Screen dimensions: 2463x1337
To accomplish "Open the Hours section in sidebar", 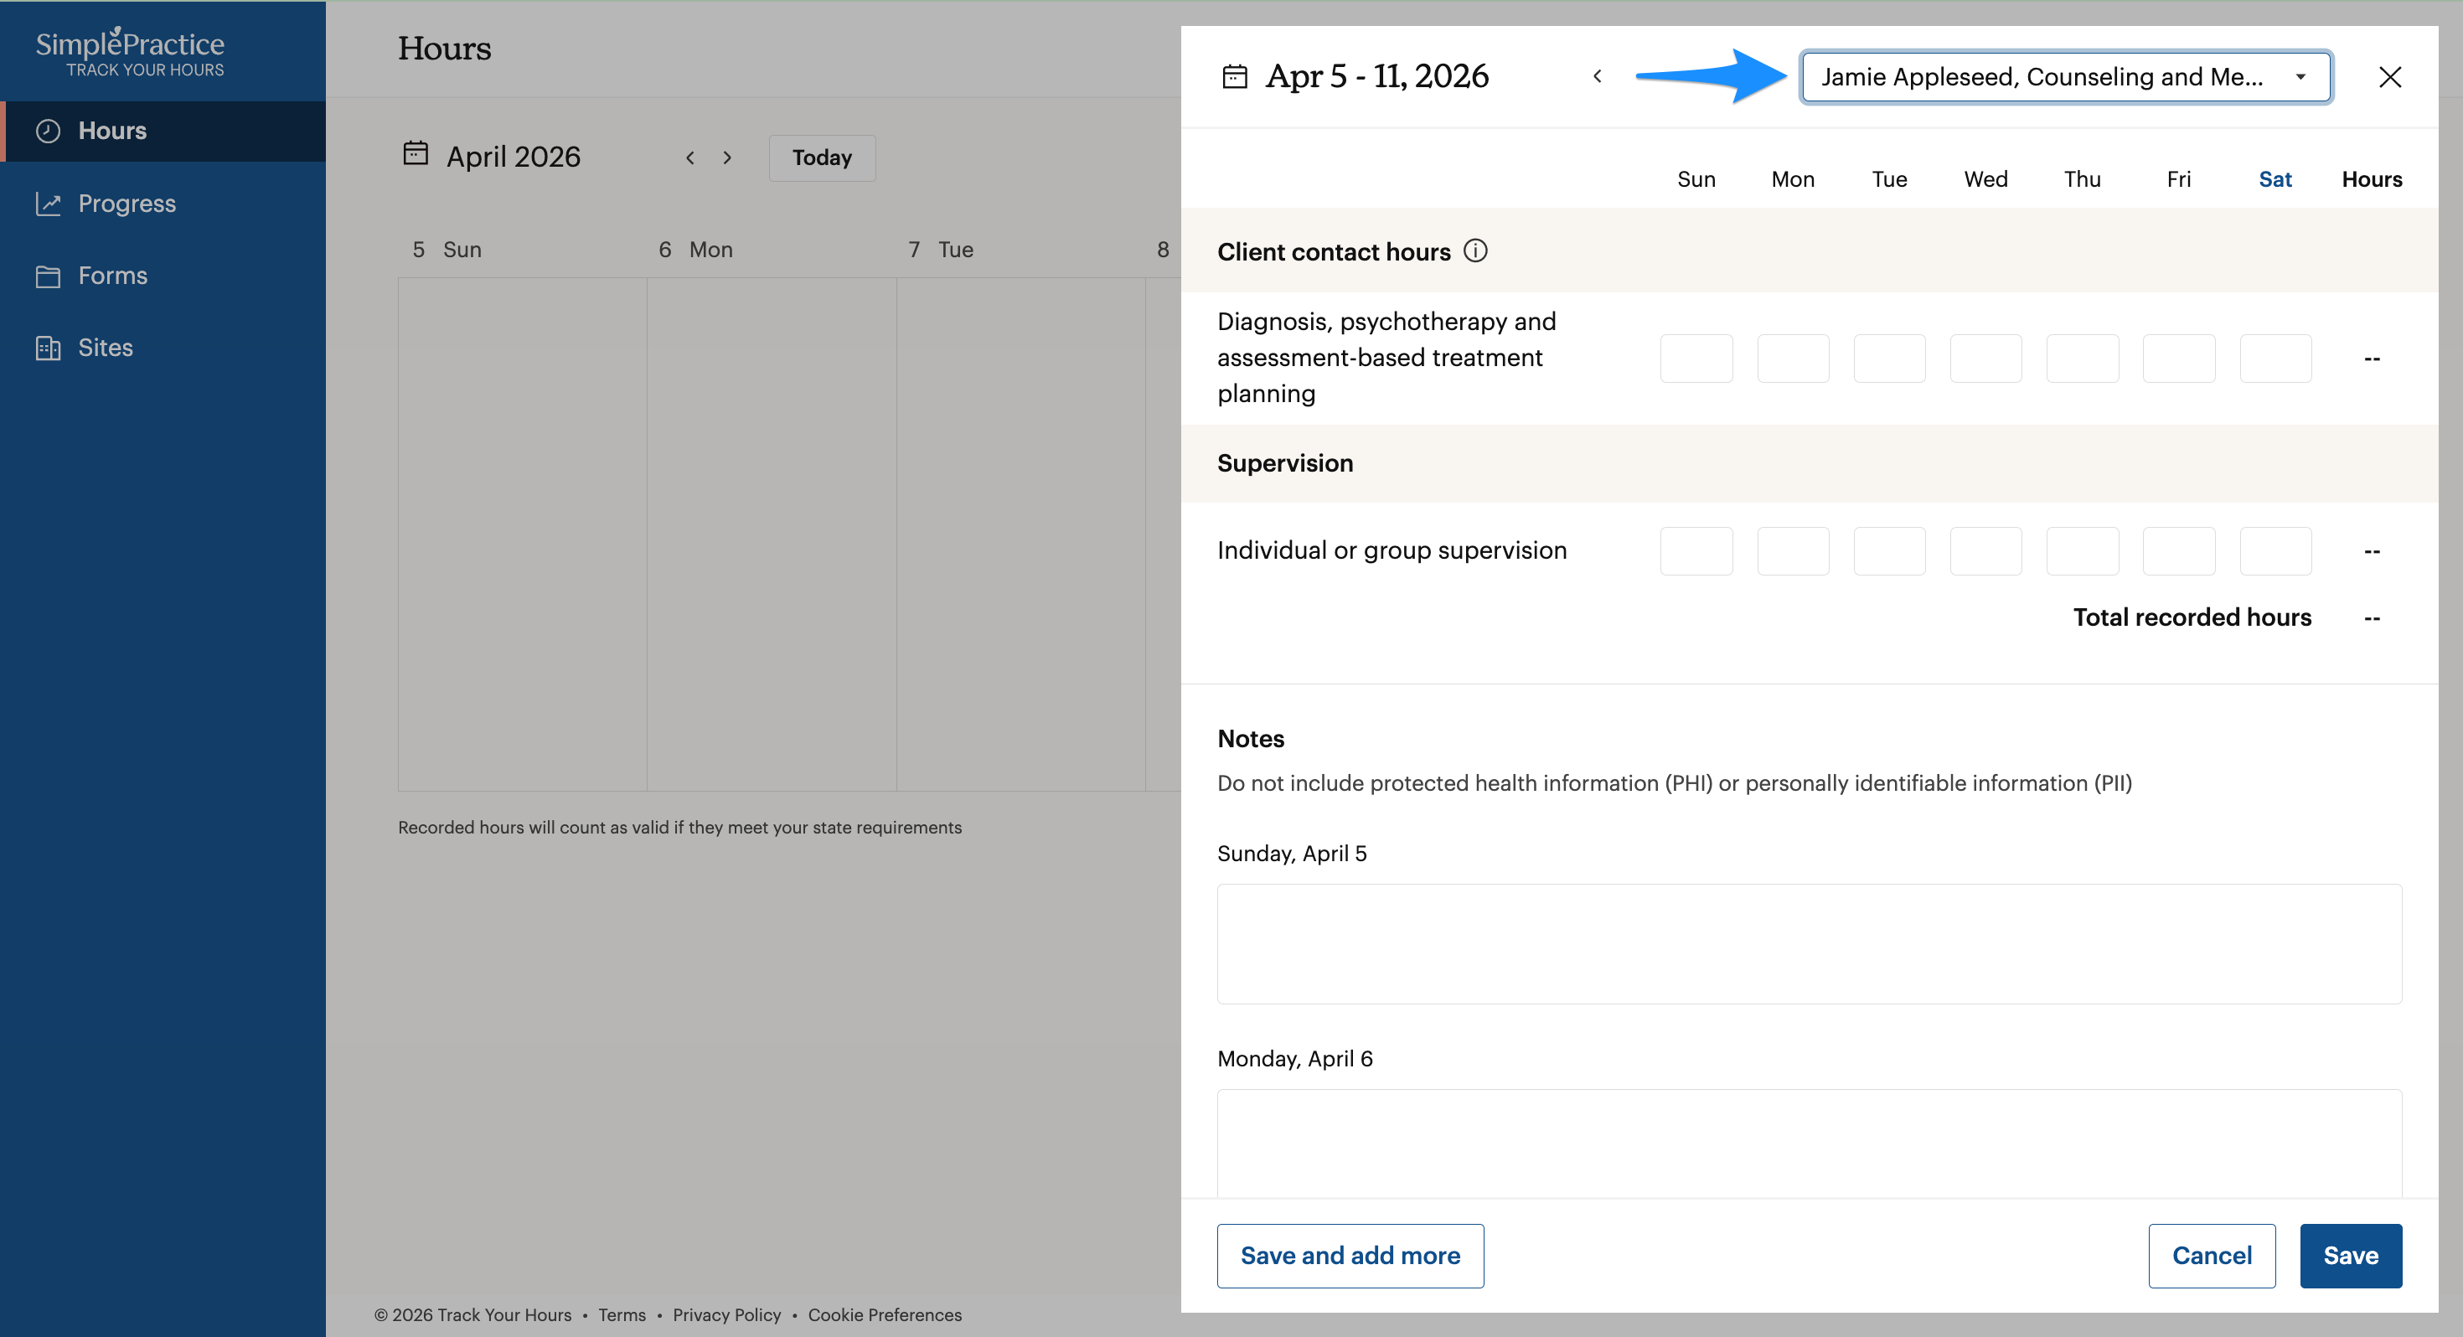I will pos(163,131).
